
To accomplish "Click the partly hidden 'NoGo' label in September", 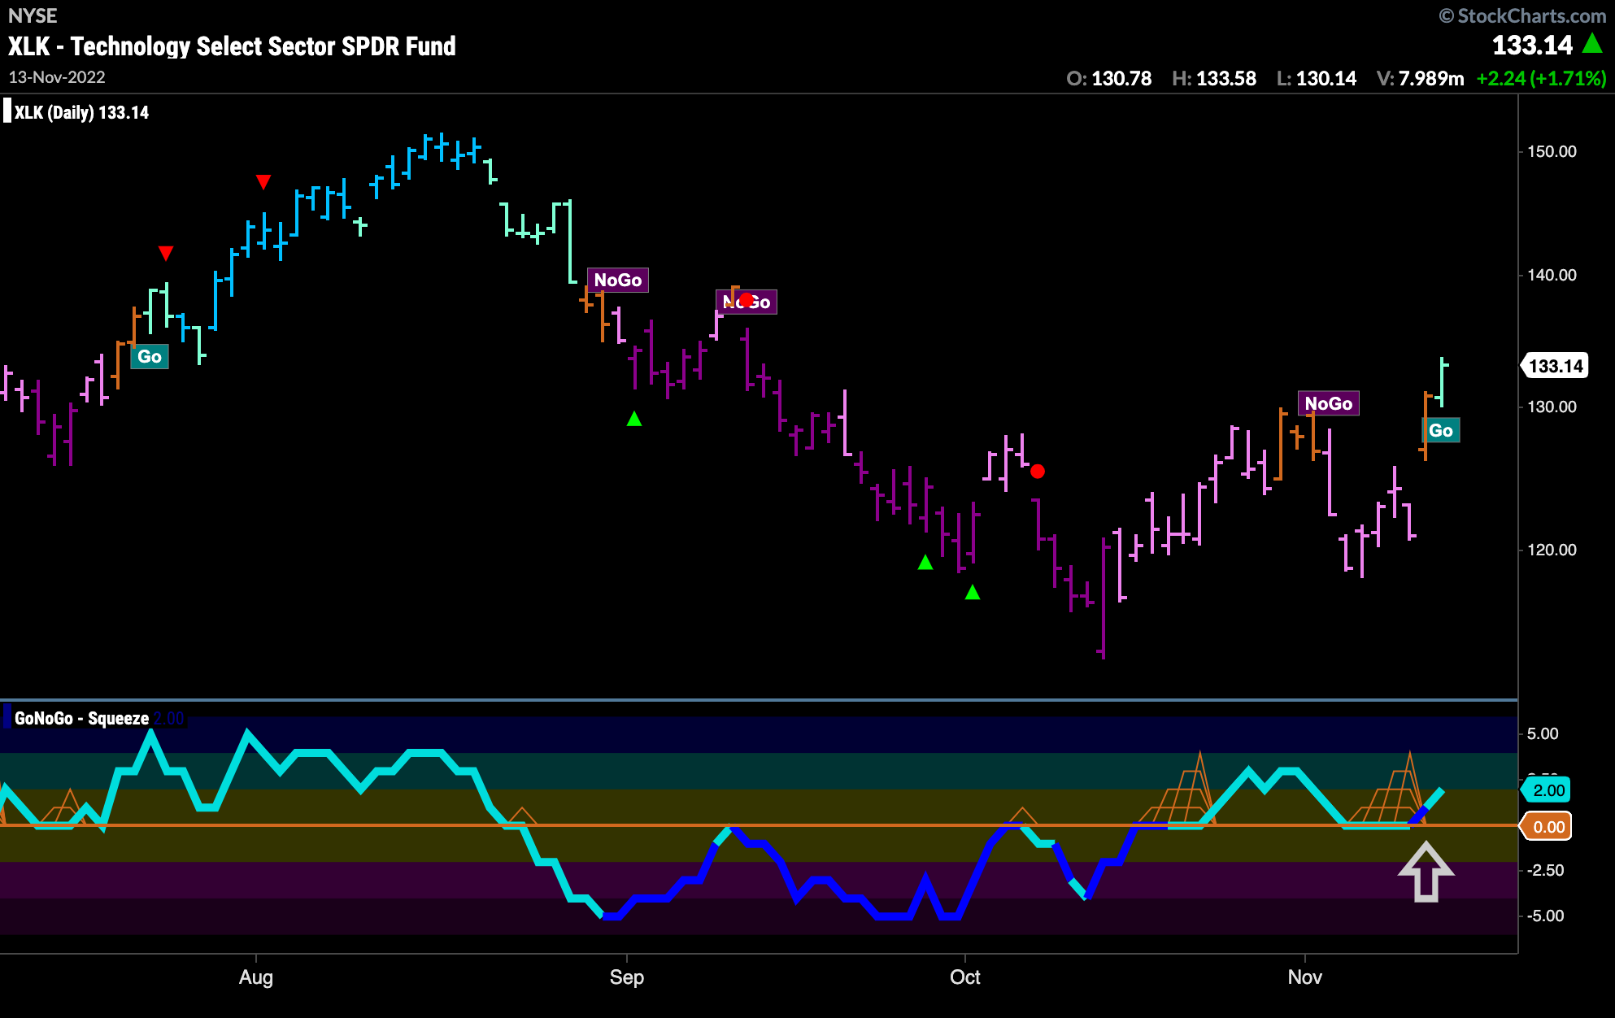I will tap(747, 302).
